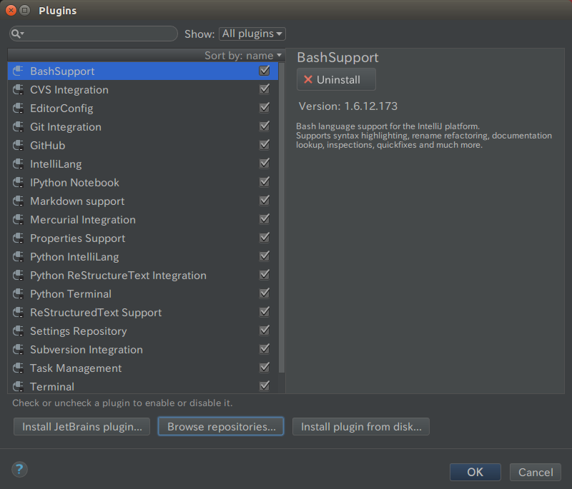Select EditorConfig in the list
Viewport: 572px width, 489px height.
(x=143, y=108)
